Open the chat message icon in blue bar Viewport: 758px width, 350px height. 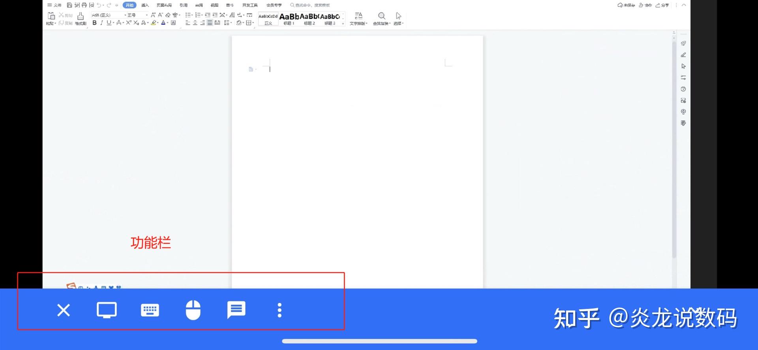click(236, 310)
